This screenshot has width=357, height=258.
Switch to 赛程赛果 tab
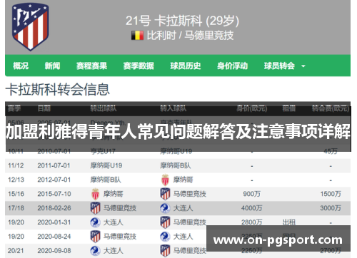[x=91, y=66]
